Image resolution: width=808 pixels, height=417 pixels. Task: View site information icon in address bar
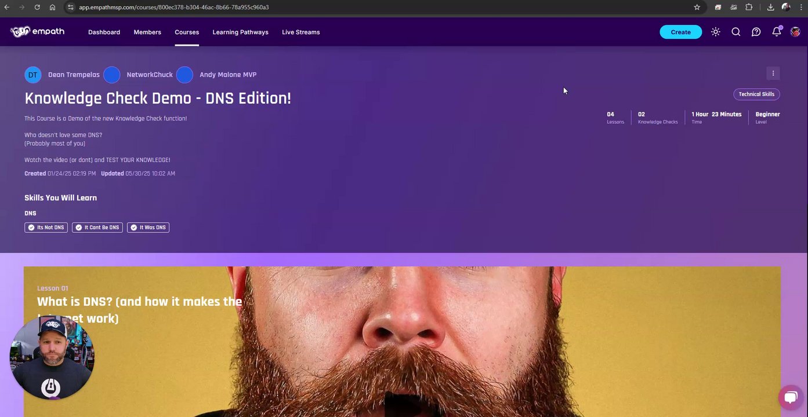(x=70, y=7)
